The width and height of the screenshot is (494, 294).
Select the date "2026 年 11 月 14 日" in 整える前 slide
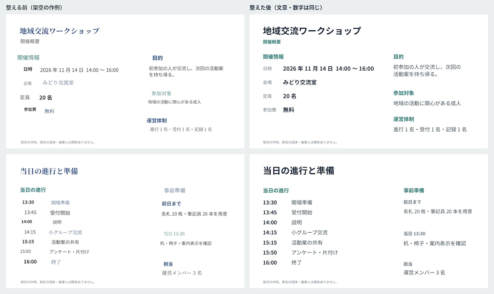(x=62, y=70)
